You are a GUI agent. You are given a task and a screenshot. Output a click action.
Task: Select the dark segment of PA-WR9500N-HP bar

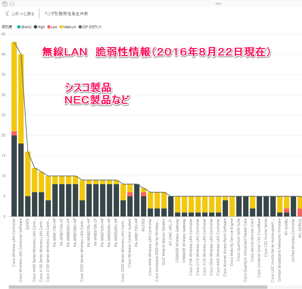tap(116, 200)
